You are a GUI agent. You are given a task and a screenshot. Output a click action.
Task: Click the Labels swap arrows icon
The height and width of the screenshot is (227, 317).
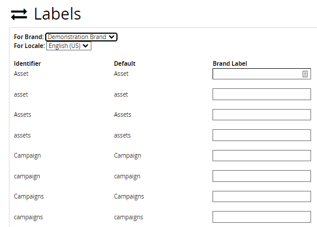(x=19, y=15)
